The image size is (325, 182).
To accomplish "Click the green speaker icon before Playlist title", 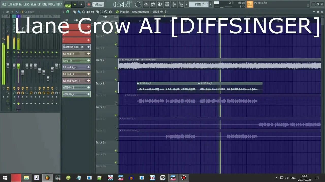I will click(117, 12).
